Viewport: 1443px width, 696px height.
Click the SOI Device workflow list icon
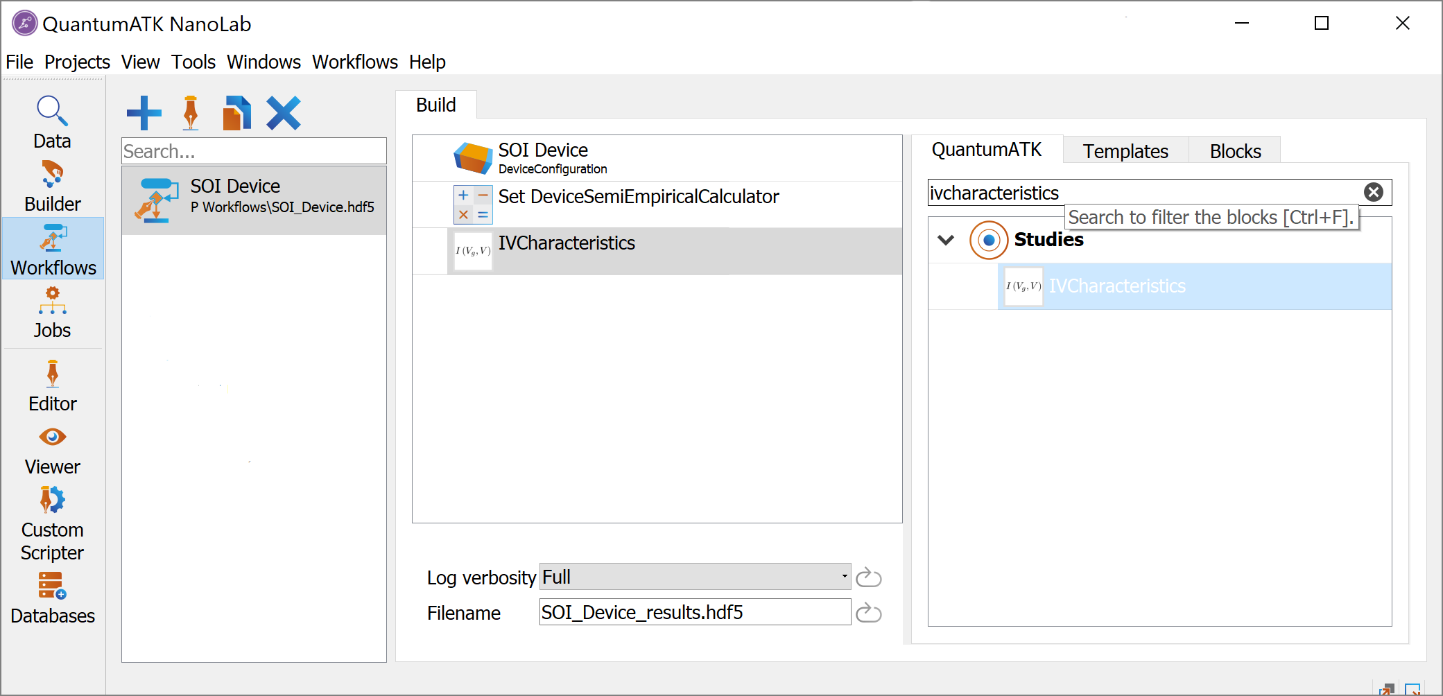click(x=156, y=200)
